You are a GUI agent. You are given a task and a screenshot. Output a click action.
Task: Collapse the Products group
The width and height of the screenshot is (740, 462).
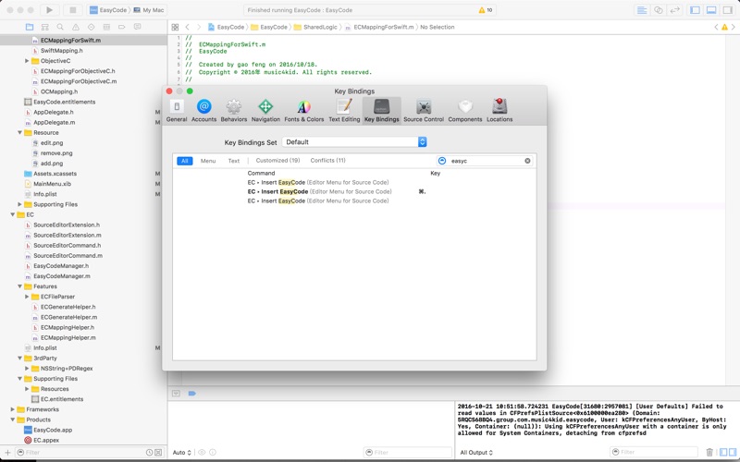(x=13, y=419)
